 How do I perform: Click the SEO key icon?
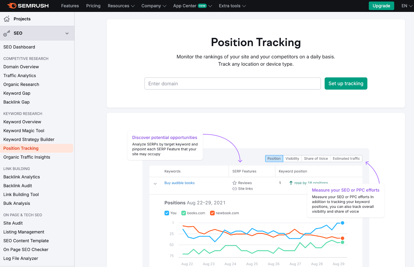click(7, 33)
